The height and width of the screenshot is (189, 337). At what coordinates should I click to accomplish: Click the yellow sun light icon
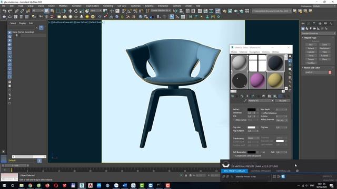point(87,16)
